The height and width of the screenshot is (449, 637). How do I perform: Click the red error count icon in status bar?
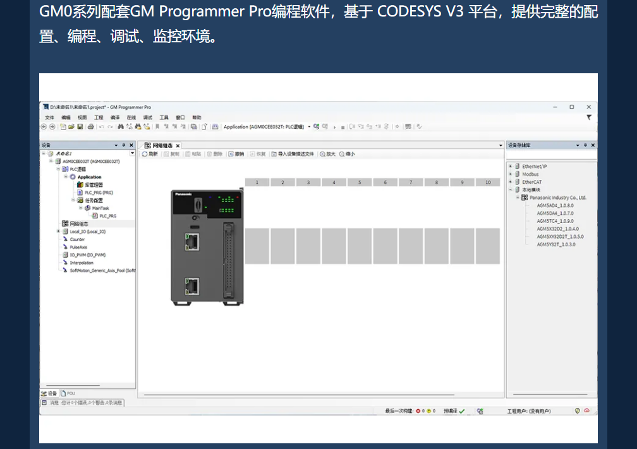[418, 411]
